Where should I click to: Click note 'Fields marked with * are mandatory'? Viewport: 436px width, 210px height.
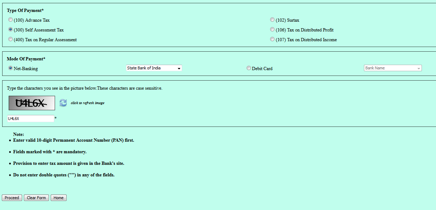50,152
